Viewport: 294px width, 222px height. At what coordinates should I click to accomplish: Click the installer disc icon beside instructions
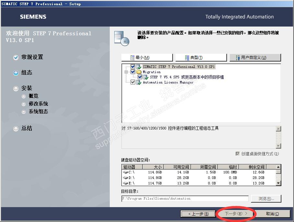[x=122, y=39]
